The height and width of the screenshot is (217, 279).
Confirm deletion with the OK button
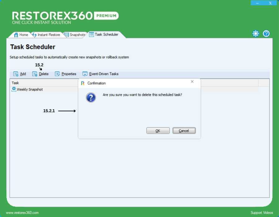point(158,131)
